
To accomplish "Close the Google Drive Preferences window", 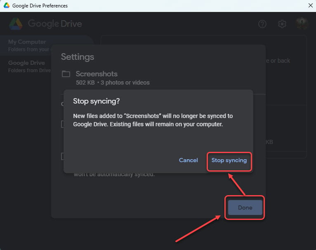I will point(311,6).
